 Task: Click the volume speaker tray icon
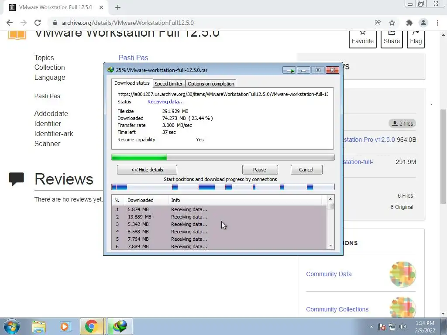click(403, 327)
